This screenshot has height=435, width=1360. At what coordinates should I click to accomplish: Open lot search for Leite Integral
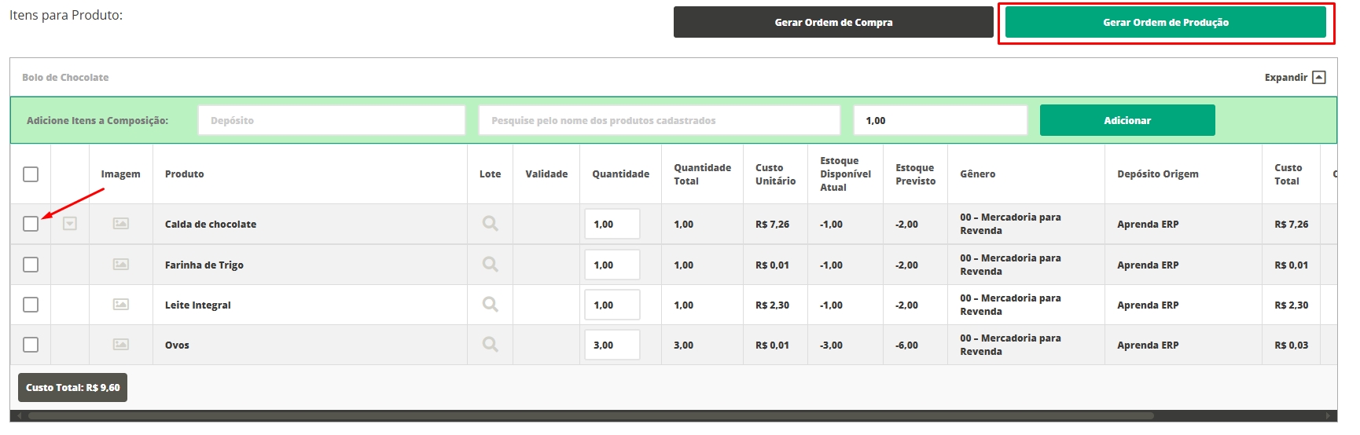[490, 305]
